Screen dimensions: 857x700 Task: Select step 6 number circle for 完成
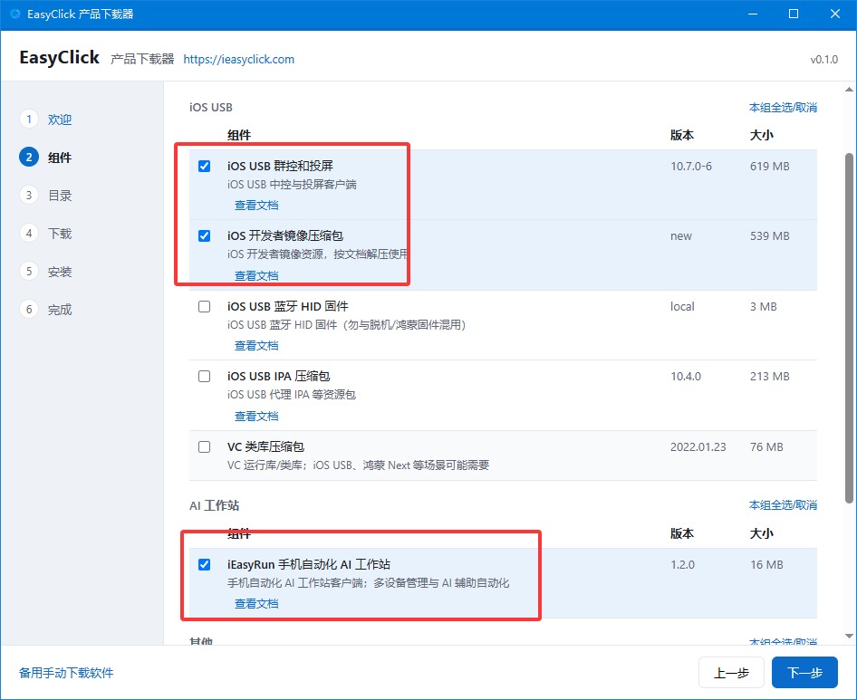(x=29, y=310)
